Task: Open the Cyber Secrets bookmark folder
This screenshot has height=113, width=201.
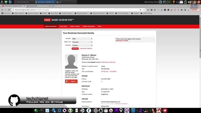Action: (18, 13)
